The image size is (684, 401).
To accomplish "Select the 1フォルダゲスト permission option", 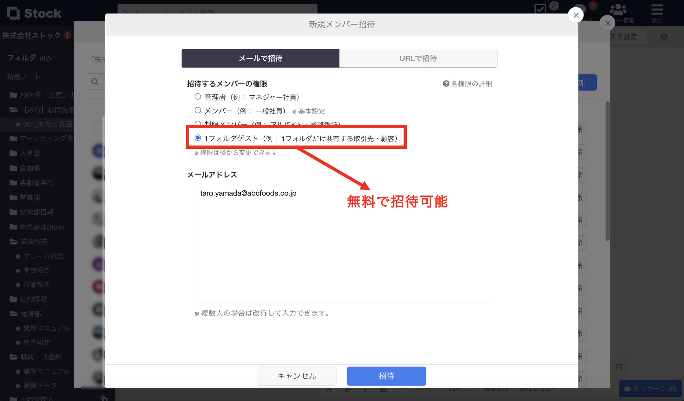I will pos(198,137).
